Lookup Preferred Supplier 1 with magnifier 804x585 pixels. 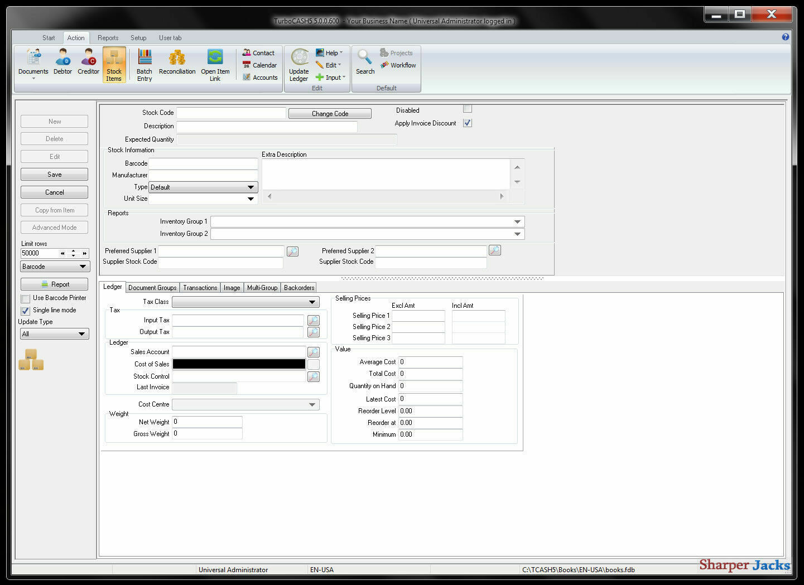pos(292,252)
